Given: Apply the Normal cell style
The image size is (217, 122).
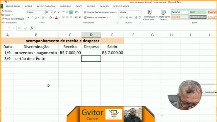Looking at the screenshot, I should tap(180, 12).
